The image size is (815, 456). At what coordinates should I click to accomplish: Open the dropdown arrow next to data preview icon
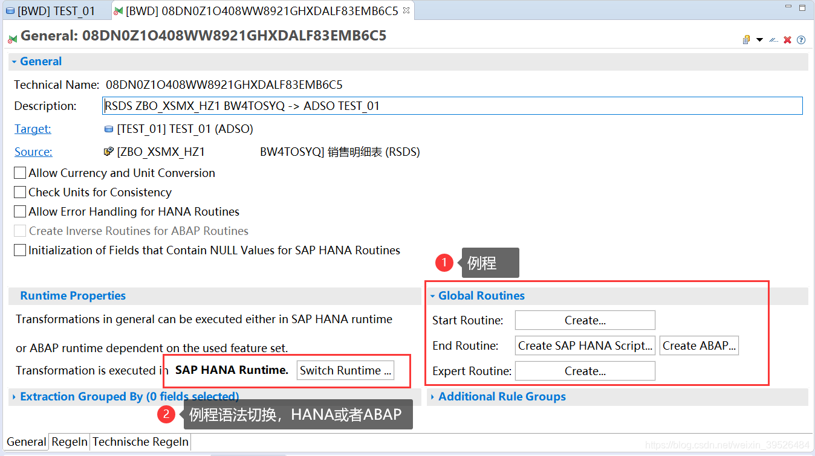tap(760, 40)
